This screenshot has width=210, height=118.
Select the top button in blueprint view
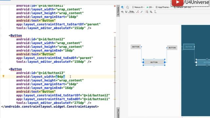189,47
